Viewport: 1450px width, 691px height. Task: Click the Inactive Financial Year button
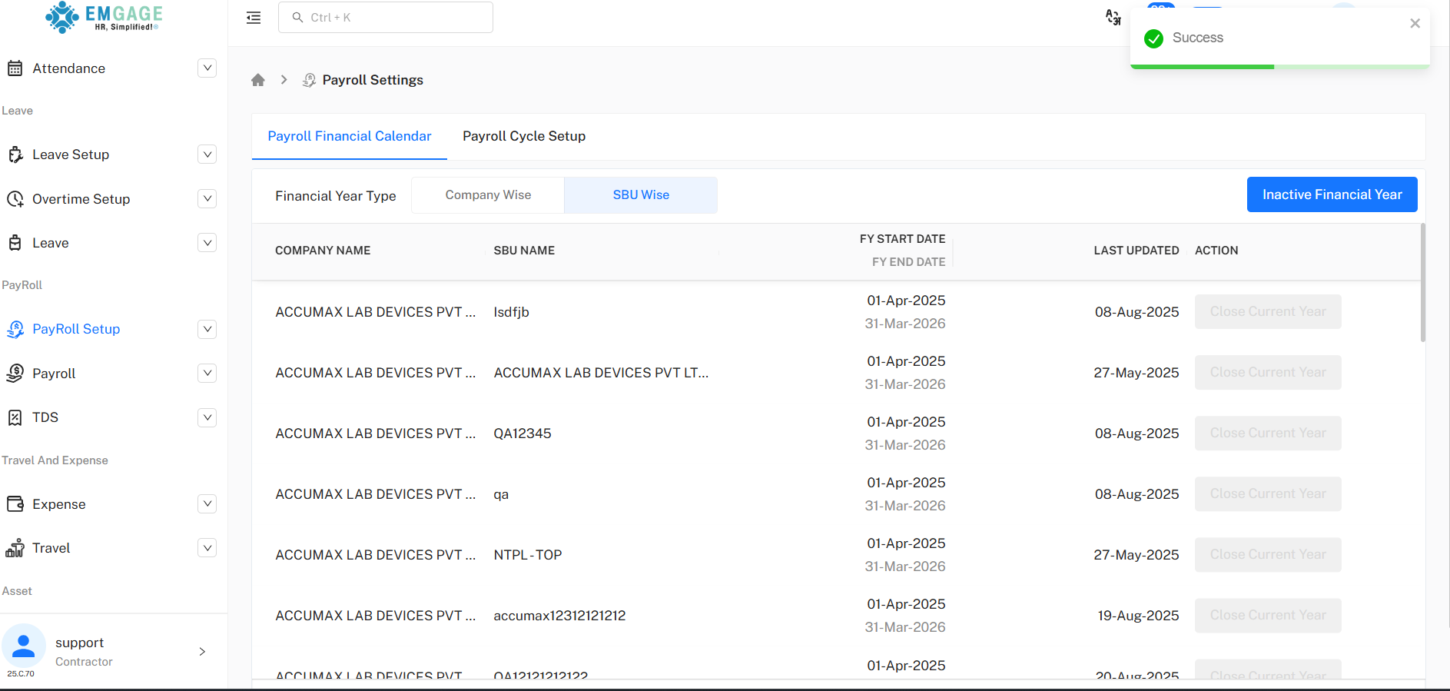[1332, 194]
